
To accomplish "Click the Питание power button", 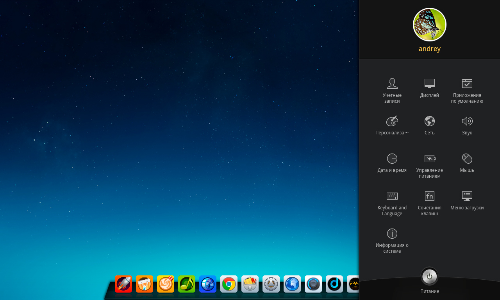I will click(429, 277).
